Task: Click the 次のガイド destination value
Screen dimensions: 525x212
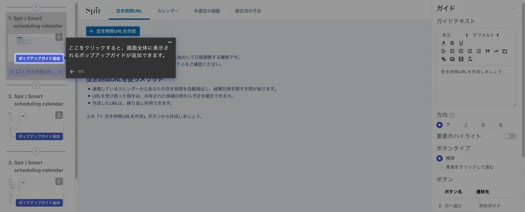Action: (489, 206)
